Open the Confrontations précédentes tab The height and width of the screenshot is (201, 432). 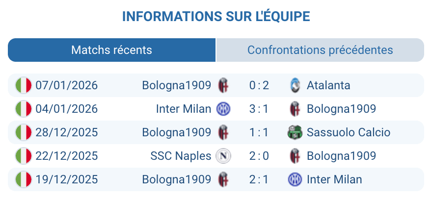click(320, 50)
